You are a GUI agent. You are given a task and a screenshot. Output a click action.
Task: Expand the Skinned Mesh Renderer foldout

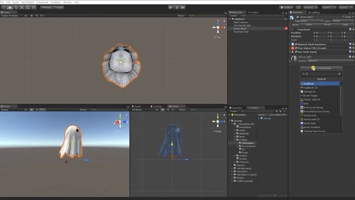pos(290,44)
